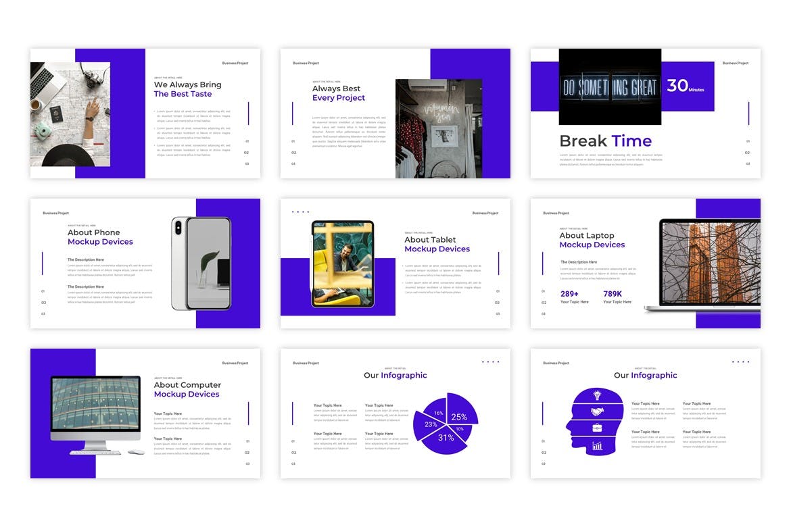Select the "The Best Taste" heading
Screen dimensions: 791x527
(183, 94)
